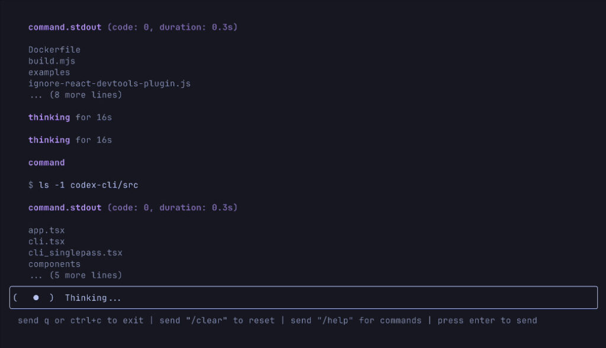Expand the "... (8 more lines)" truncated output
This screenshot has height=348, width=606.
pos(75,95)
